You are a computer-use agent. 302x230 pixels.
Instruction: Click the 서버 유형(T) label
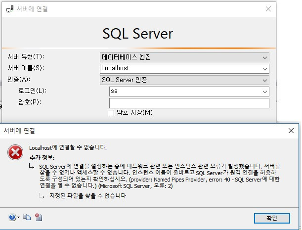coord(26,57)
